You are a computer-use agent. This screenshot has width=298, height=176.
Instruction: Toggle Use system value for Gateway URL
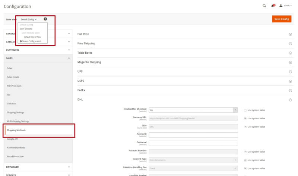pos(245,118)
